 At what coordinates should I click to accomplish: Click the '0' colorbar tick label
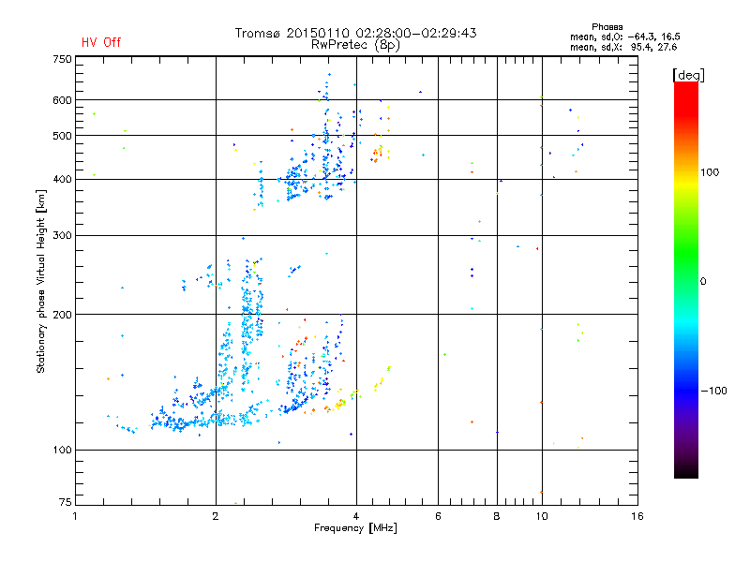pos(703,282)
